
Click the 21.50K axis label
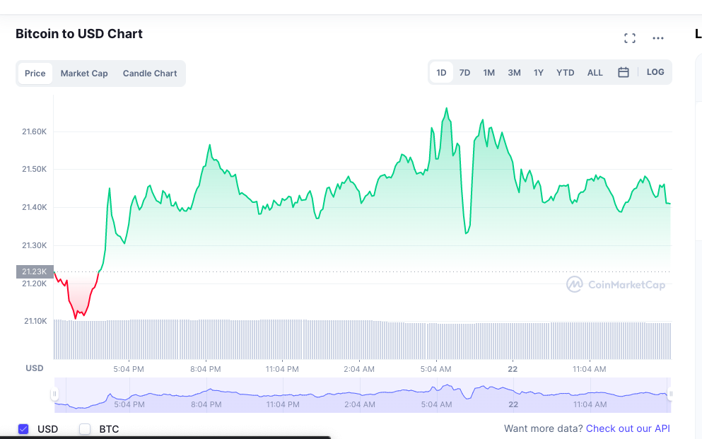click(x=35, y=169)
